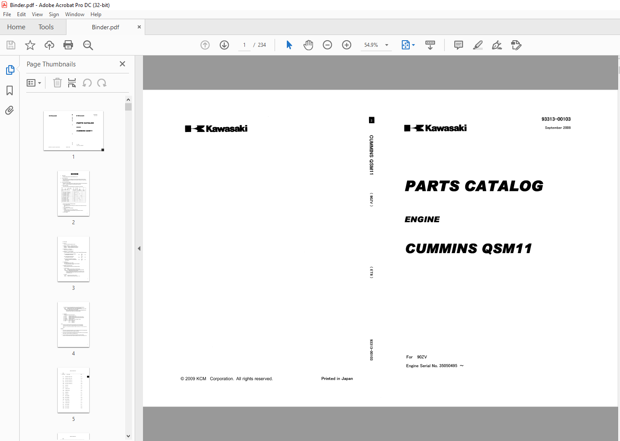
Task: Open Page Thumbnails pane icon in sidebar
Action: click(x=10, y=70)
